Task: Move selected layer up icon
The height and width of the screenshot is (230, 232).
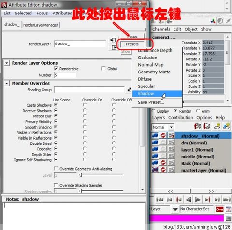Action: [198, 126]
